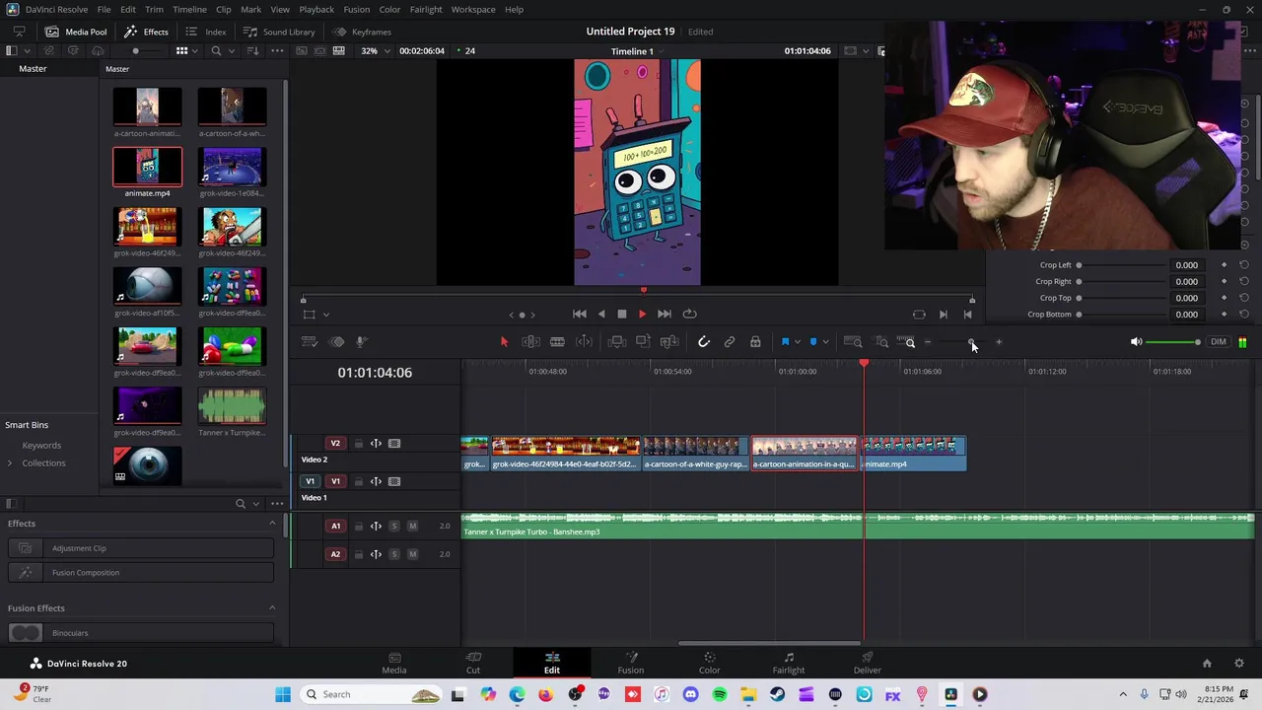This screenshot has height=710, width=1262.
Task: Click the timeline zoom-out minus button
Action: click(x=928, y=342)
